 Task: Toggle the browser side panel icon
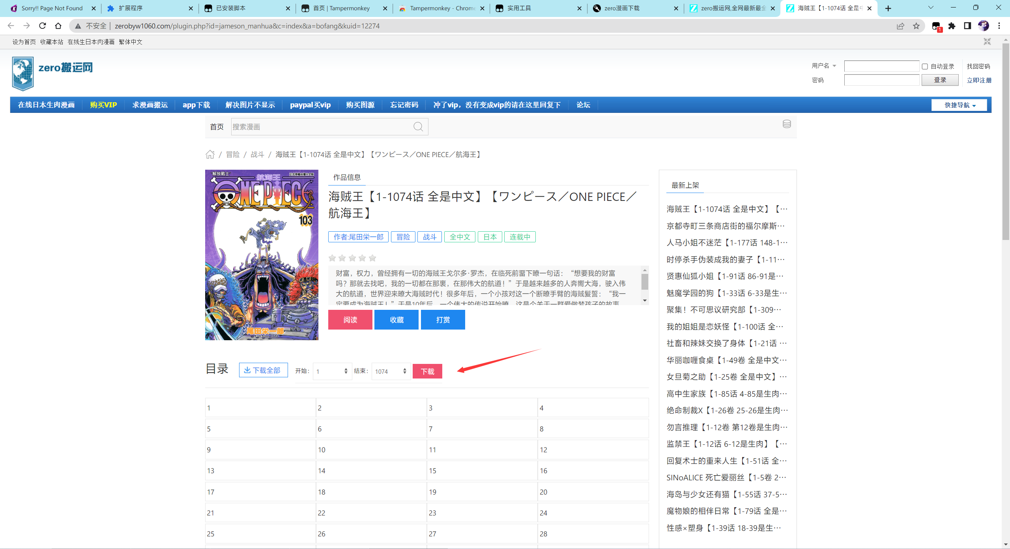coord(967,26)
